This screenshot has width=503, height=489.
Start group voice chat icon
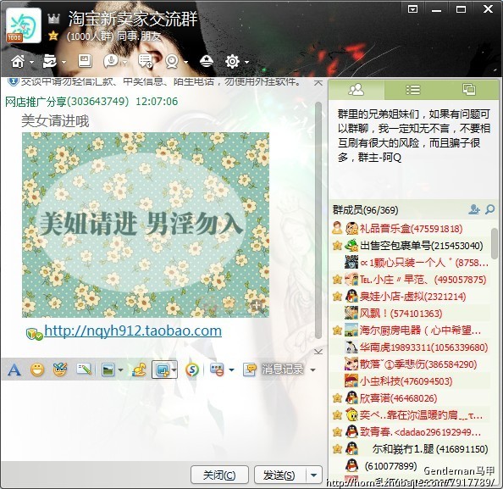coord(111,61)
